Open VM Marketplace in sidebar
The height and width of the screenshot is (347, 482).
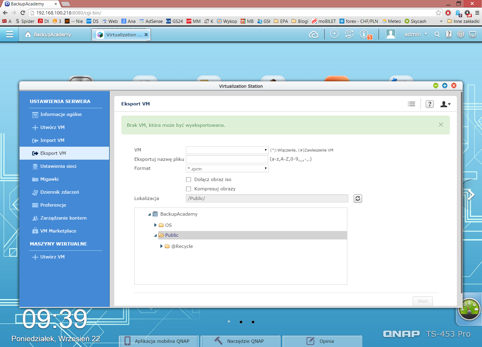click(x=64, y=231)
